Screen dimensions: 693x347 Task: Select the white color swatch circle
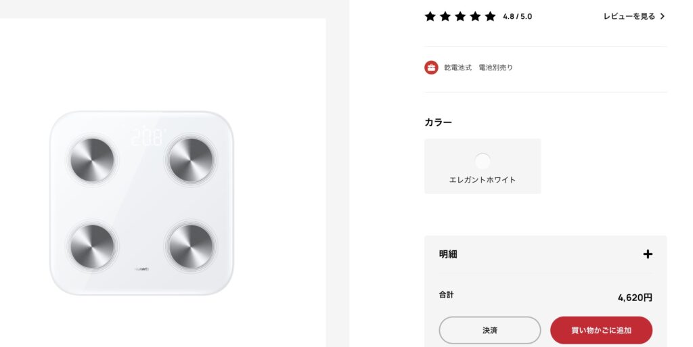pos(483,162)
